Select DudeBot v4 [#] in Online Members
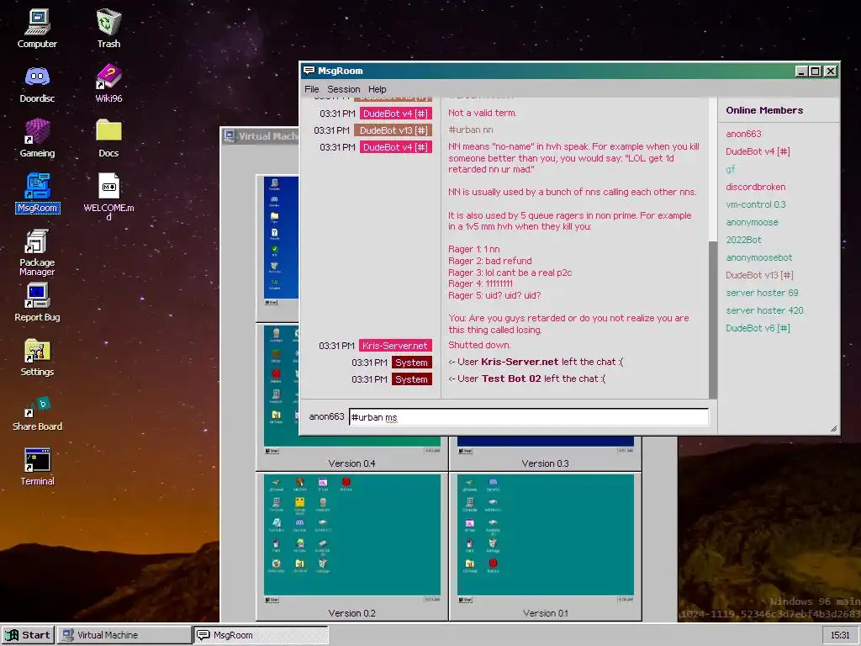 coord(758,151)
